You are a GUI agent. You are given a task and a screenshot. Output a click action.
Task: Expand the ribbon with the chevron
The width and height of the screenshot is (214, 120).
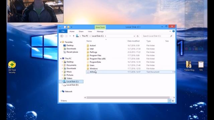point(170,31)
